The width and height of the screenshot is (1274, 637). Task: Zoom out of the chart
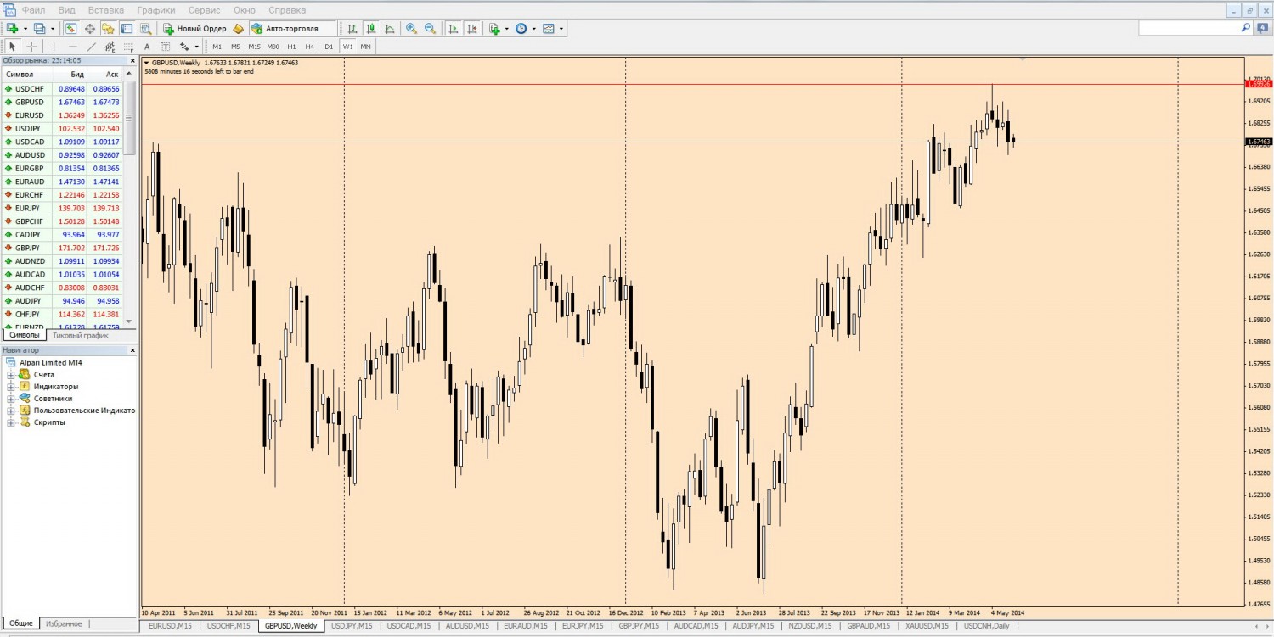431,28
